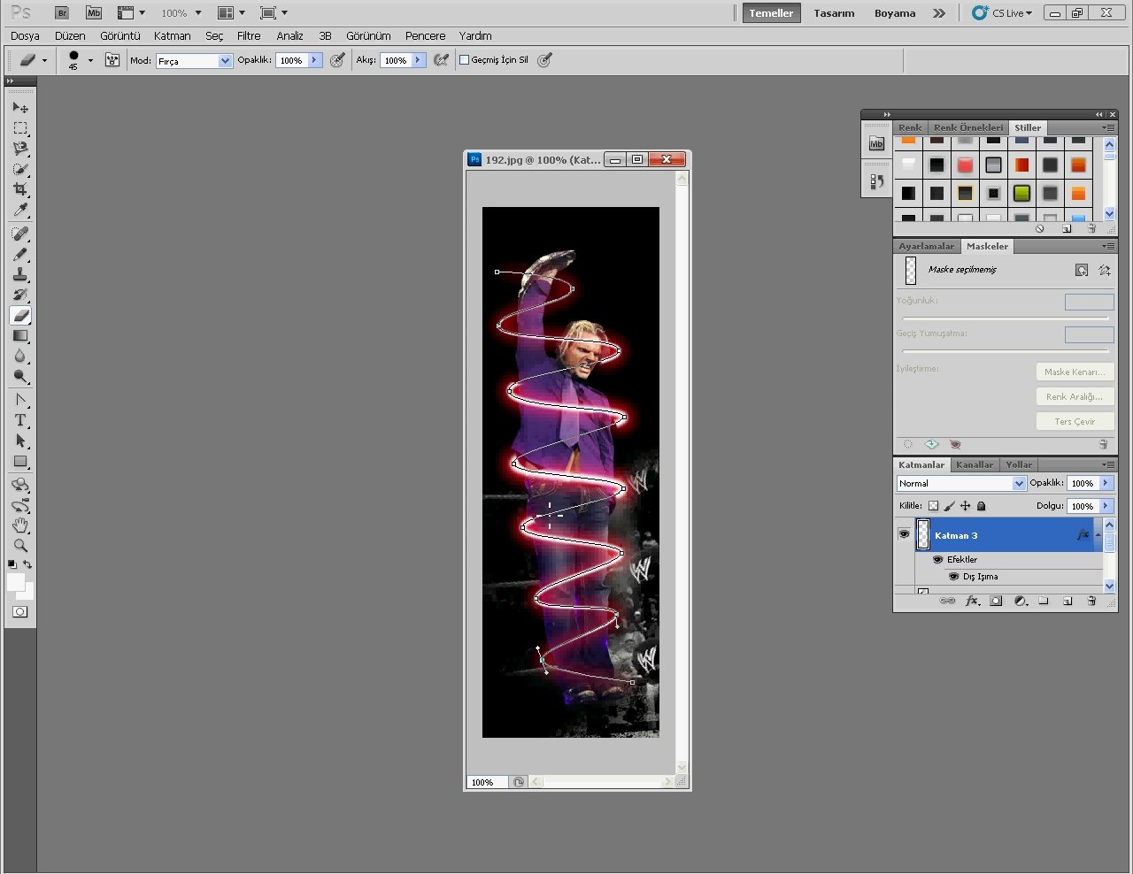Screen dimensions: 1133x874
Task: Toggle Quick Mask mode
Action: click(20, 612)
